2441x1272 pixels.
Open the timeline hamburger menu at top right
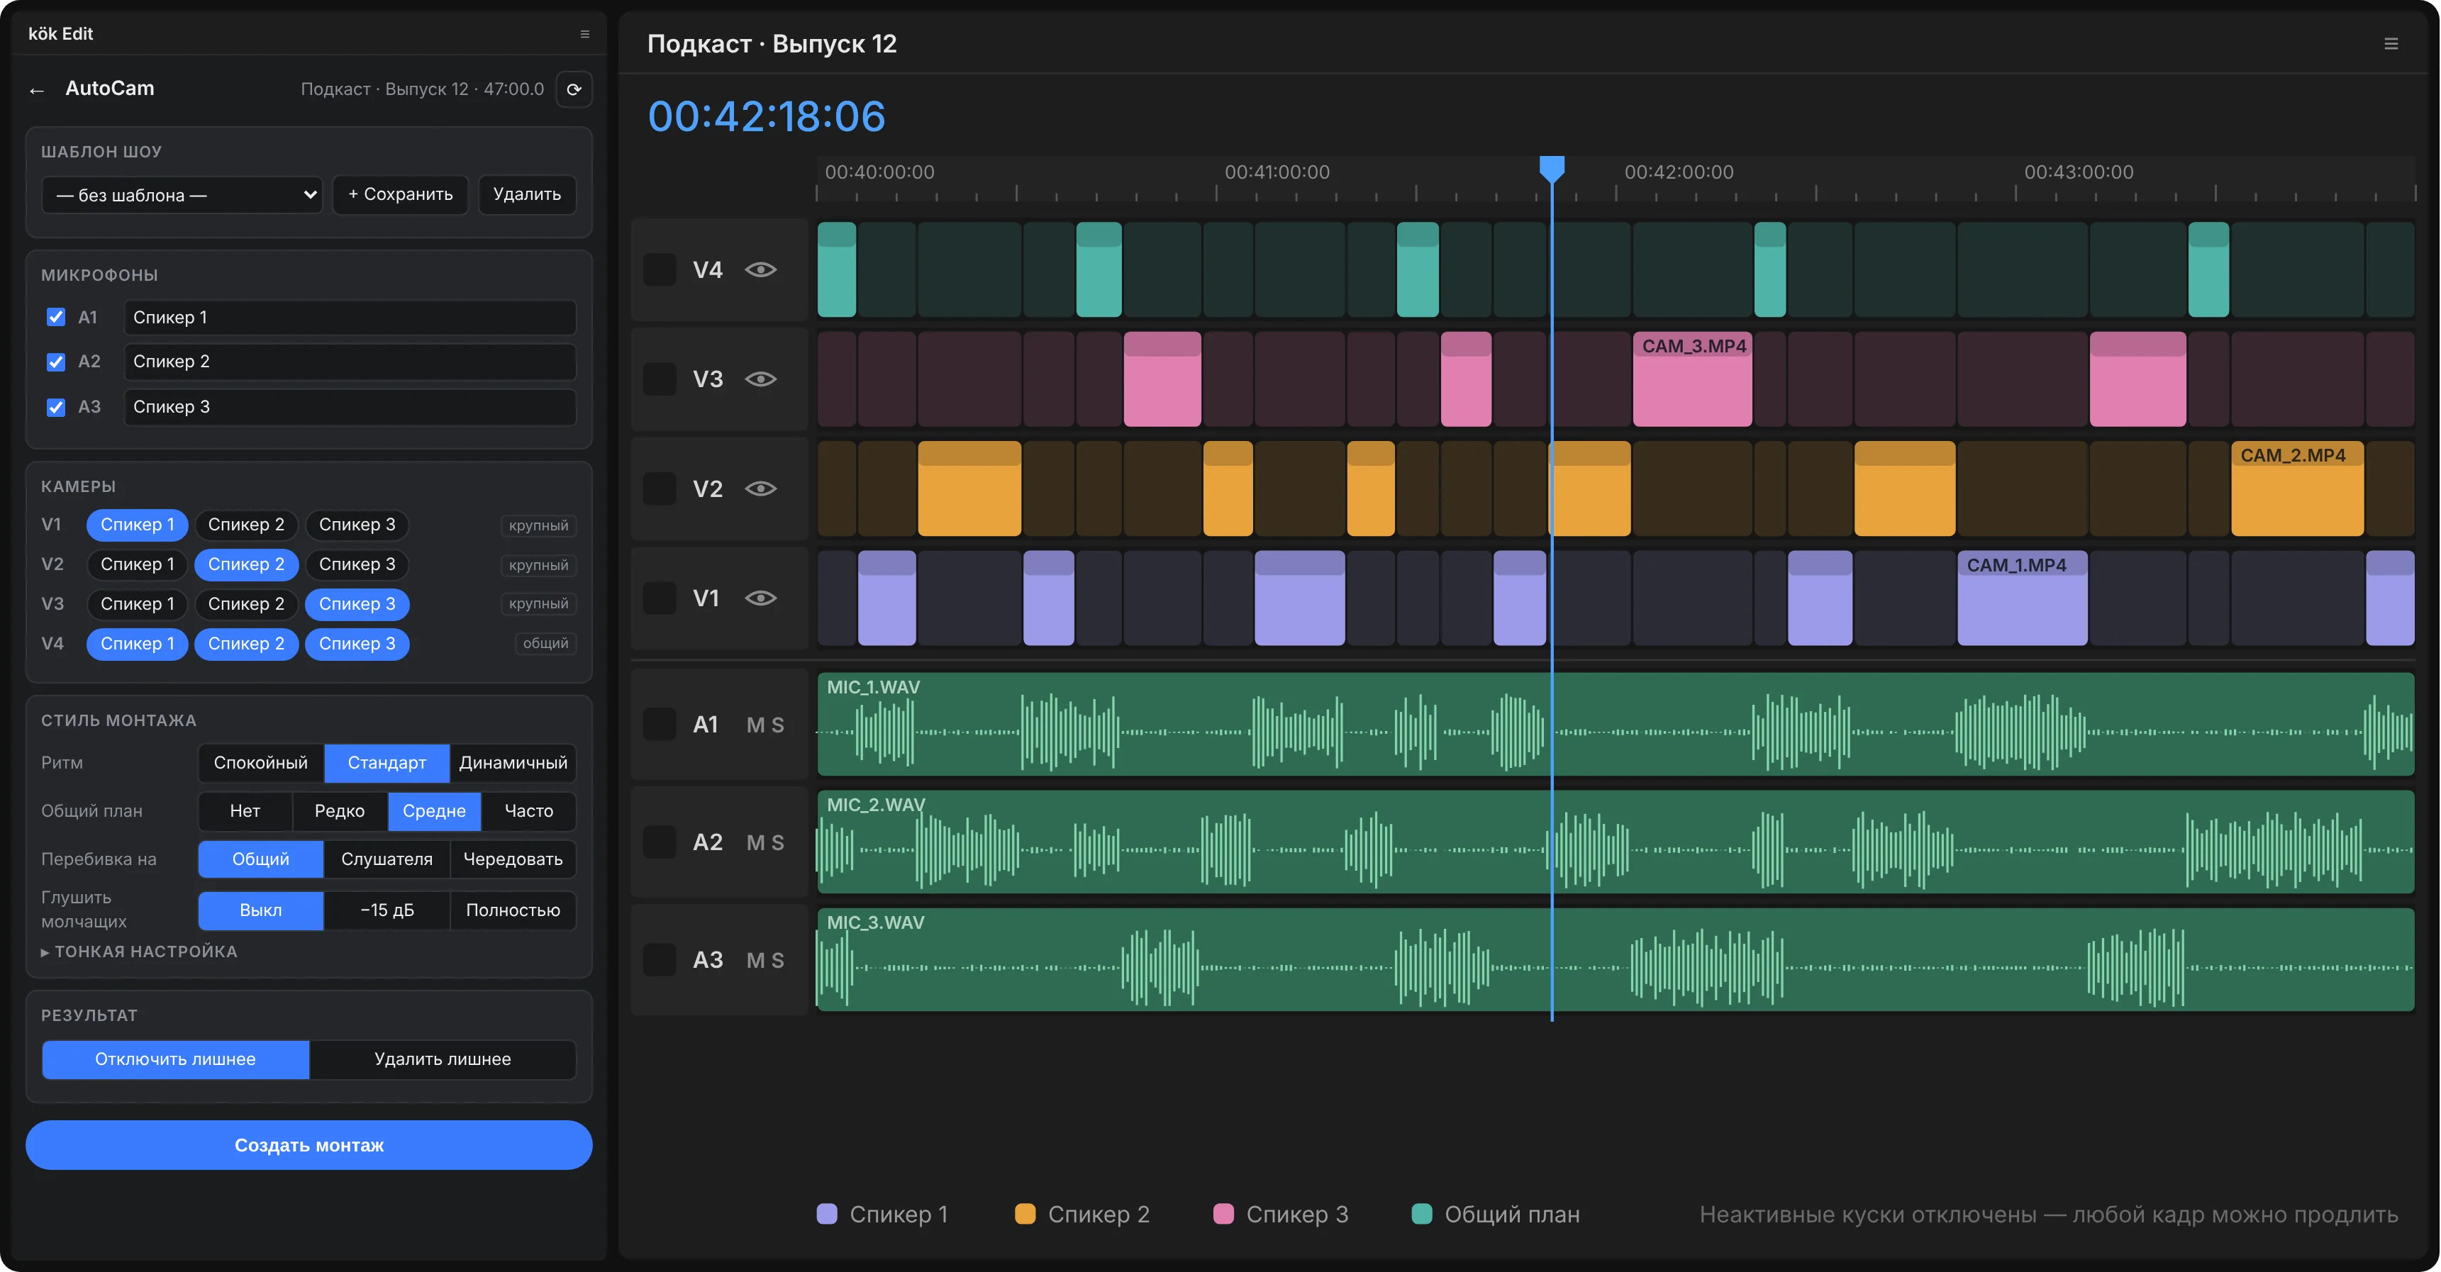pyautogui.click(x=2391, y=43)
